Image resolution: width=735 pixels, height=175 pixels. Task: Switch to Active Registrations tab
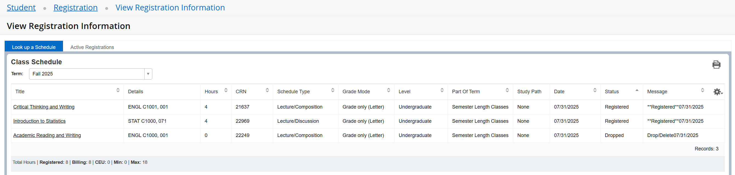click(x=92, y=47)
